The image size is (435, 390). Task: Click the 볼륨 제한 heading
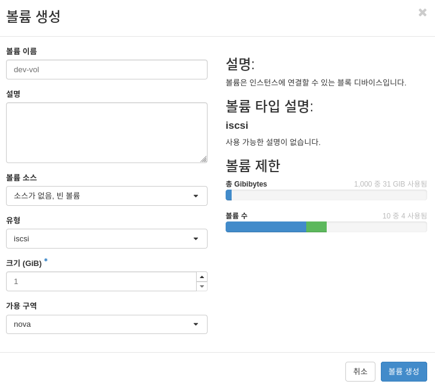(253, 166)
